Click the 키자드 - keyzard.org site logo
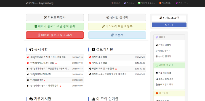 [40, 3]
